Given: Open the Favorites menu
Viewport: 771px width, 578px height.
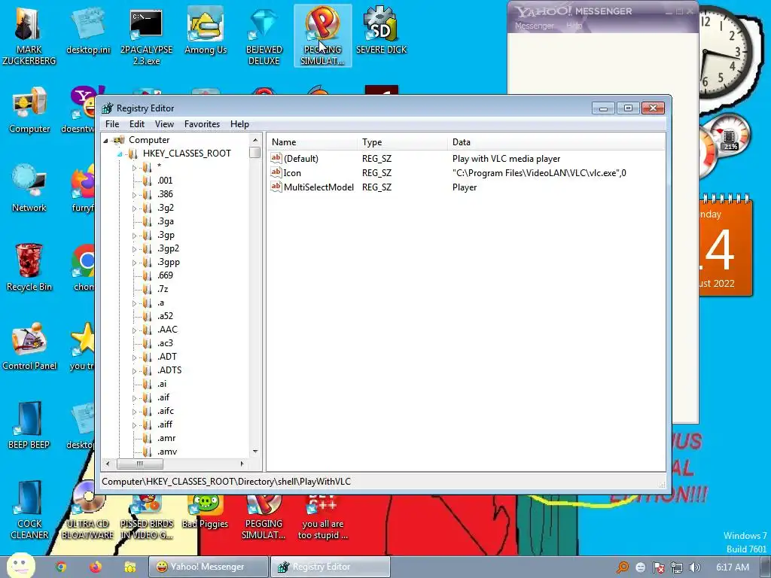Looking at the screenshot, I should pyautogui.click(x=202, y=124).
